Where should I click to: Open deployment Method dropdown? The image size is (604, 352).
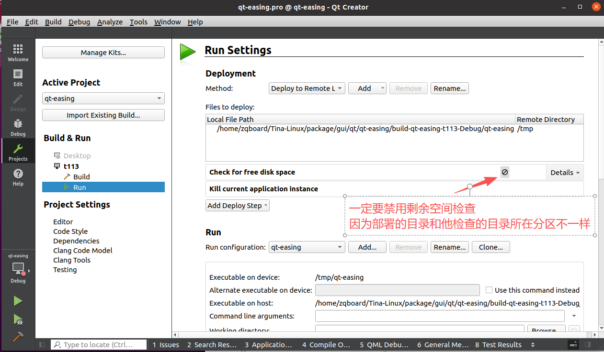[x=307, y=88]
